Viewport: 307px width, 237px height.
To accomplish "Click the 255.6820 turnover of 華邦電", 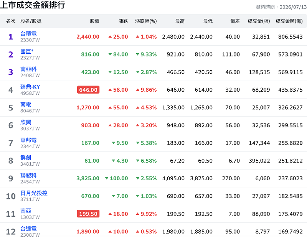I will point(290,143).
